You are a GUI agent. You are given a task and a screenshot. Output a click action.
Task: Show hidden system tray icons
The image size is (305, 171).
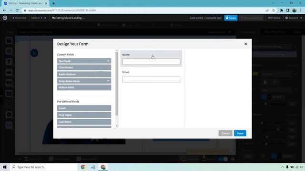tap(283, 167)
